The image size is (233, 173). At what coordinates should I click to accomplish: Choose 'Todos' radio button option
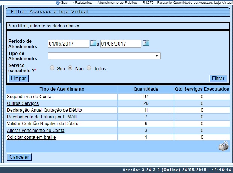pyautogui.click(x=89, y=68)
